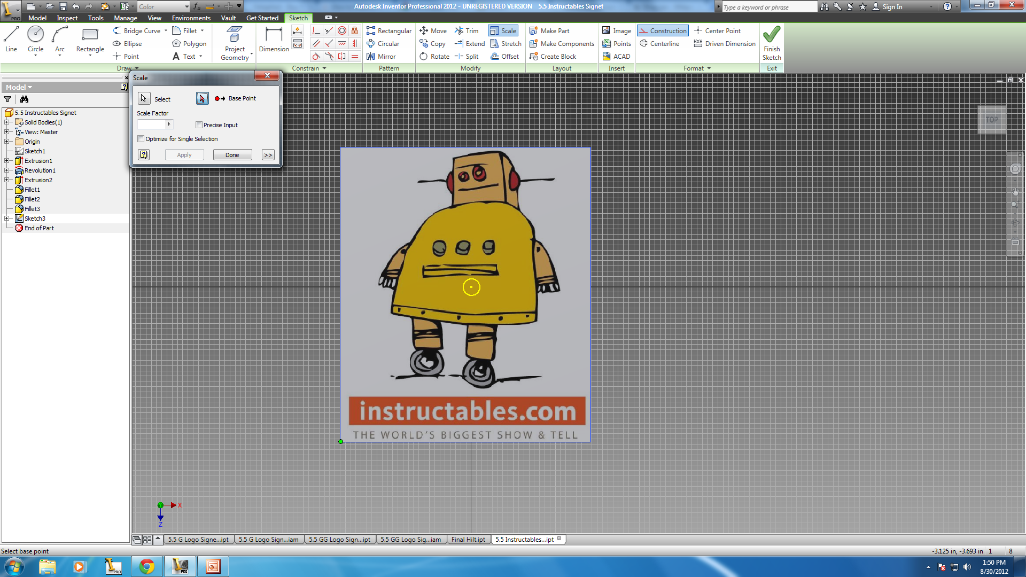
Task: Click the keyword search field
Action: pos(770,7)
